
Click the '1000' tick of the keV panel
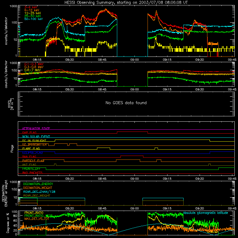point(13,6)
